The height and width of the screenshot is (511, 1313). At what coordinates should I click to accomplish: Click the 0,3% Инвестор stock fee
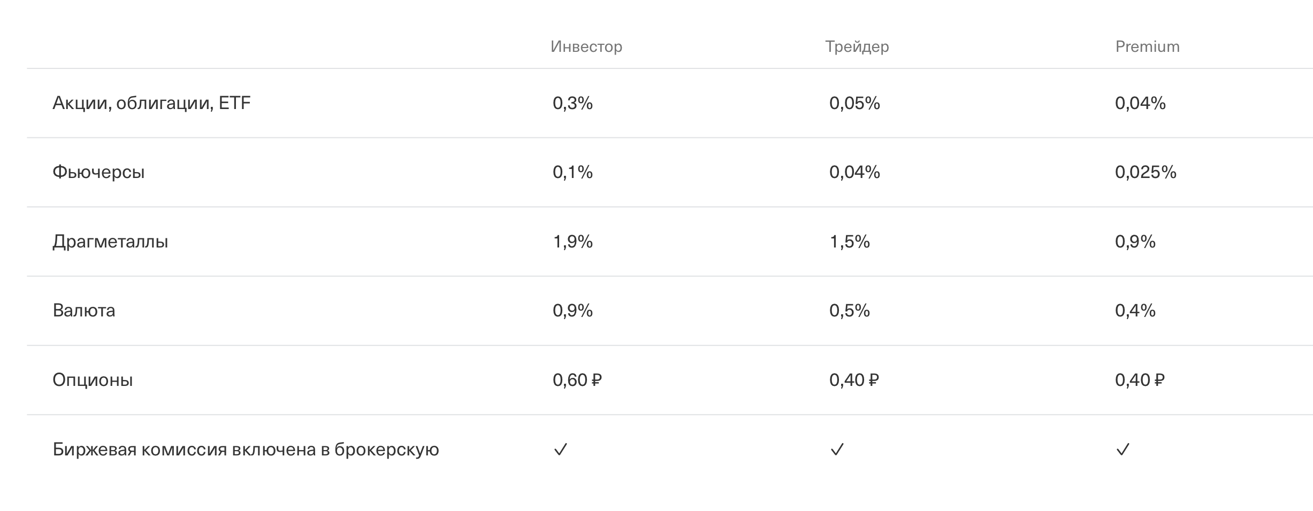coord(572,103)
